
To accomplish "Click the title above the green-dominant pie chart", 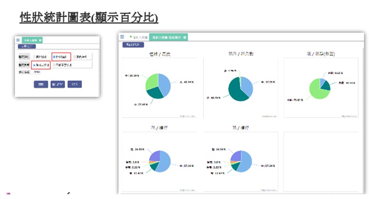I will [x=321, y=54].
